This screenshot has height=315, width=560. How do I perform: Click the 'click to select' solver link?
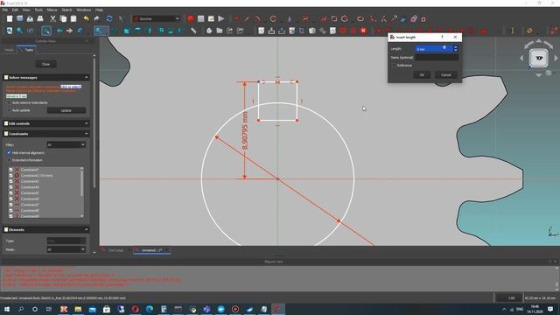(71, 87)
